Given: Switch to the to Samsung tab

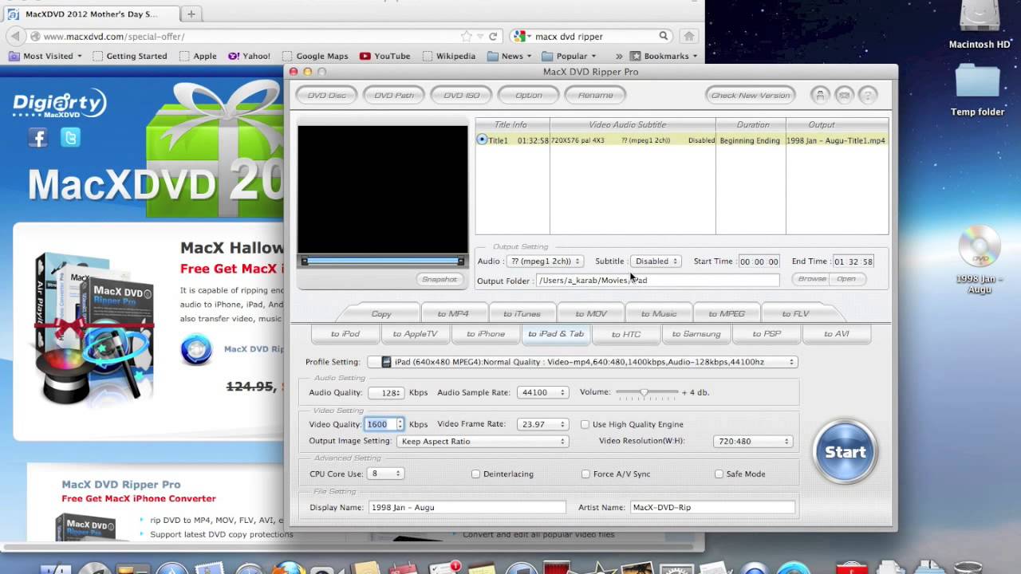Looking at the screenshot, I should pyautogui.click(x=696, y=334).
